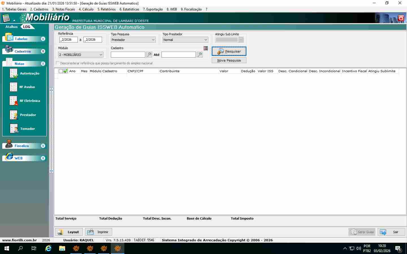Enable Desconsiderar referência simples nacional checkbox

(58, 63)
